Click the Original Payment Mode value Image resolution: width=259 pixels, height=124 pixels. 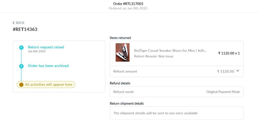point(223,92)
